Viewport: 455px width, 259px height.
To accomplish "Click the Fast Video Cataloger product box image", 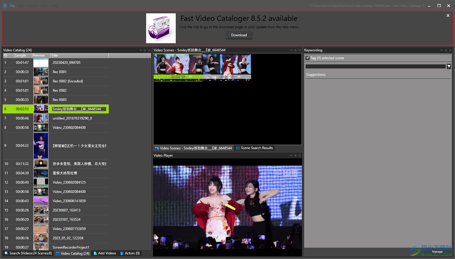I will click(161, 28).
